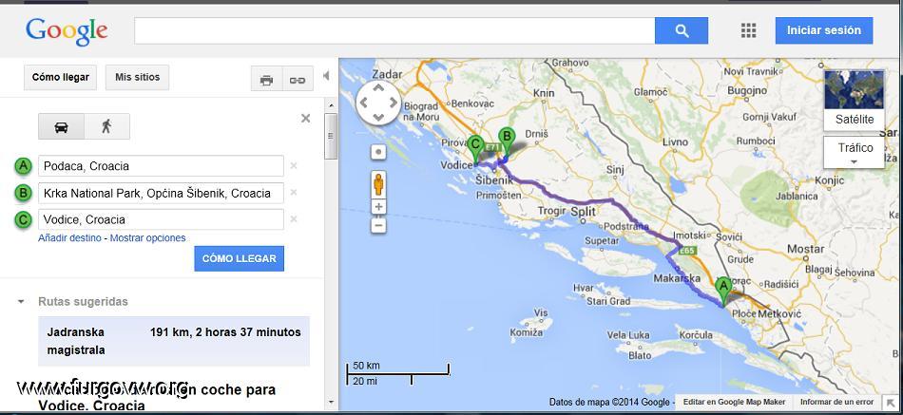Viewport: 903px width, 415px height.
Task: Click green marker B beside Krka field
Action: click(x=23, y=193)
